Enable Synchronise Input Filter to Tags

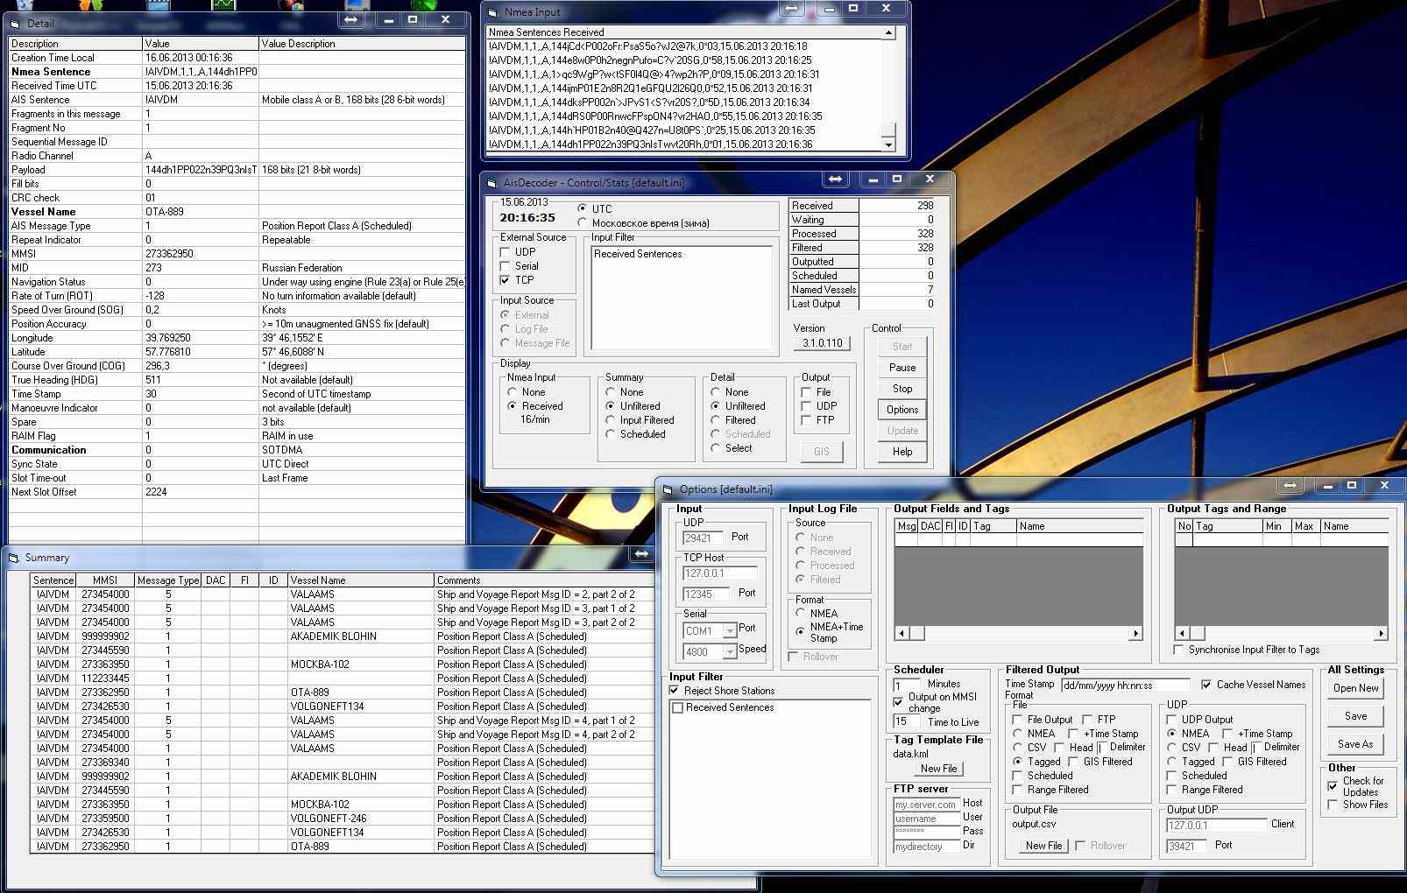[x=1178, y=650]
